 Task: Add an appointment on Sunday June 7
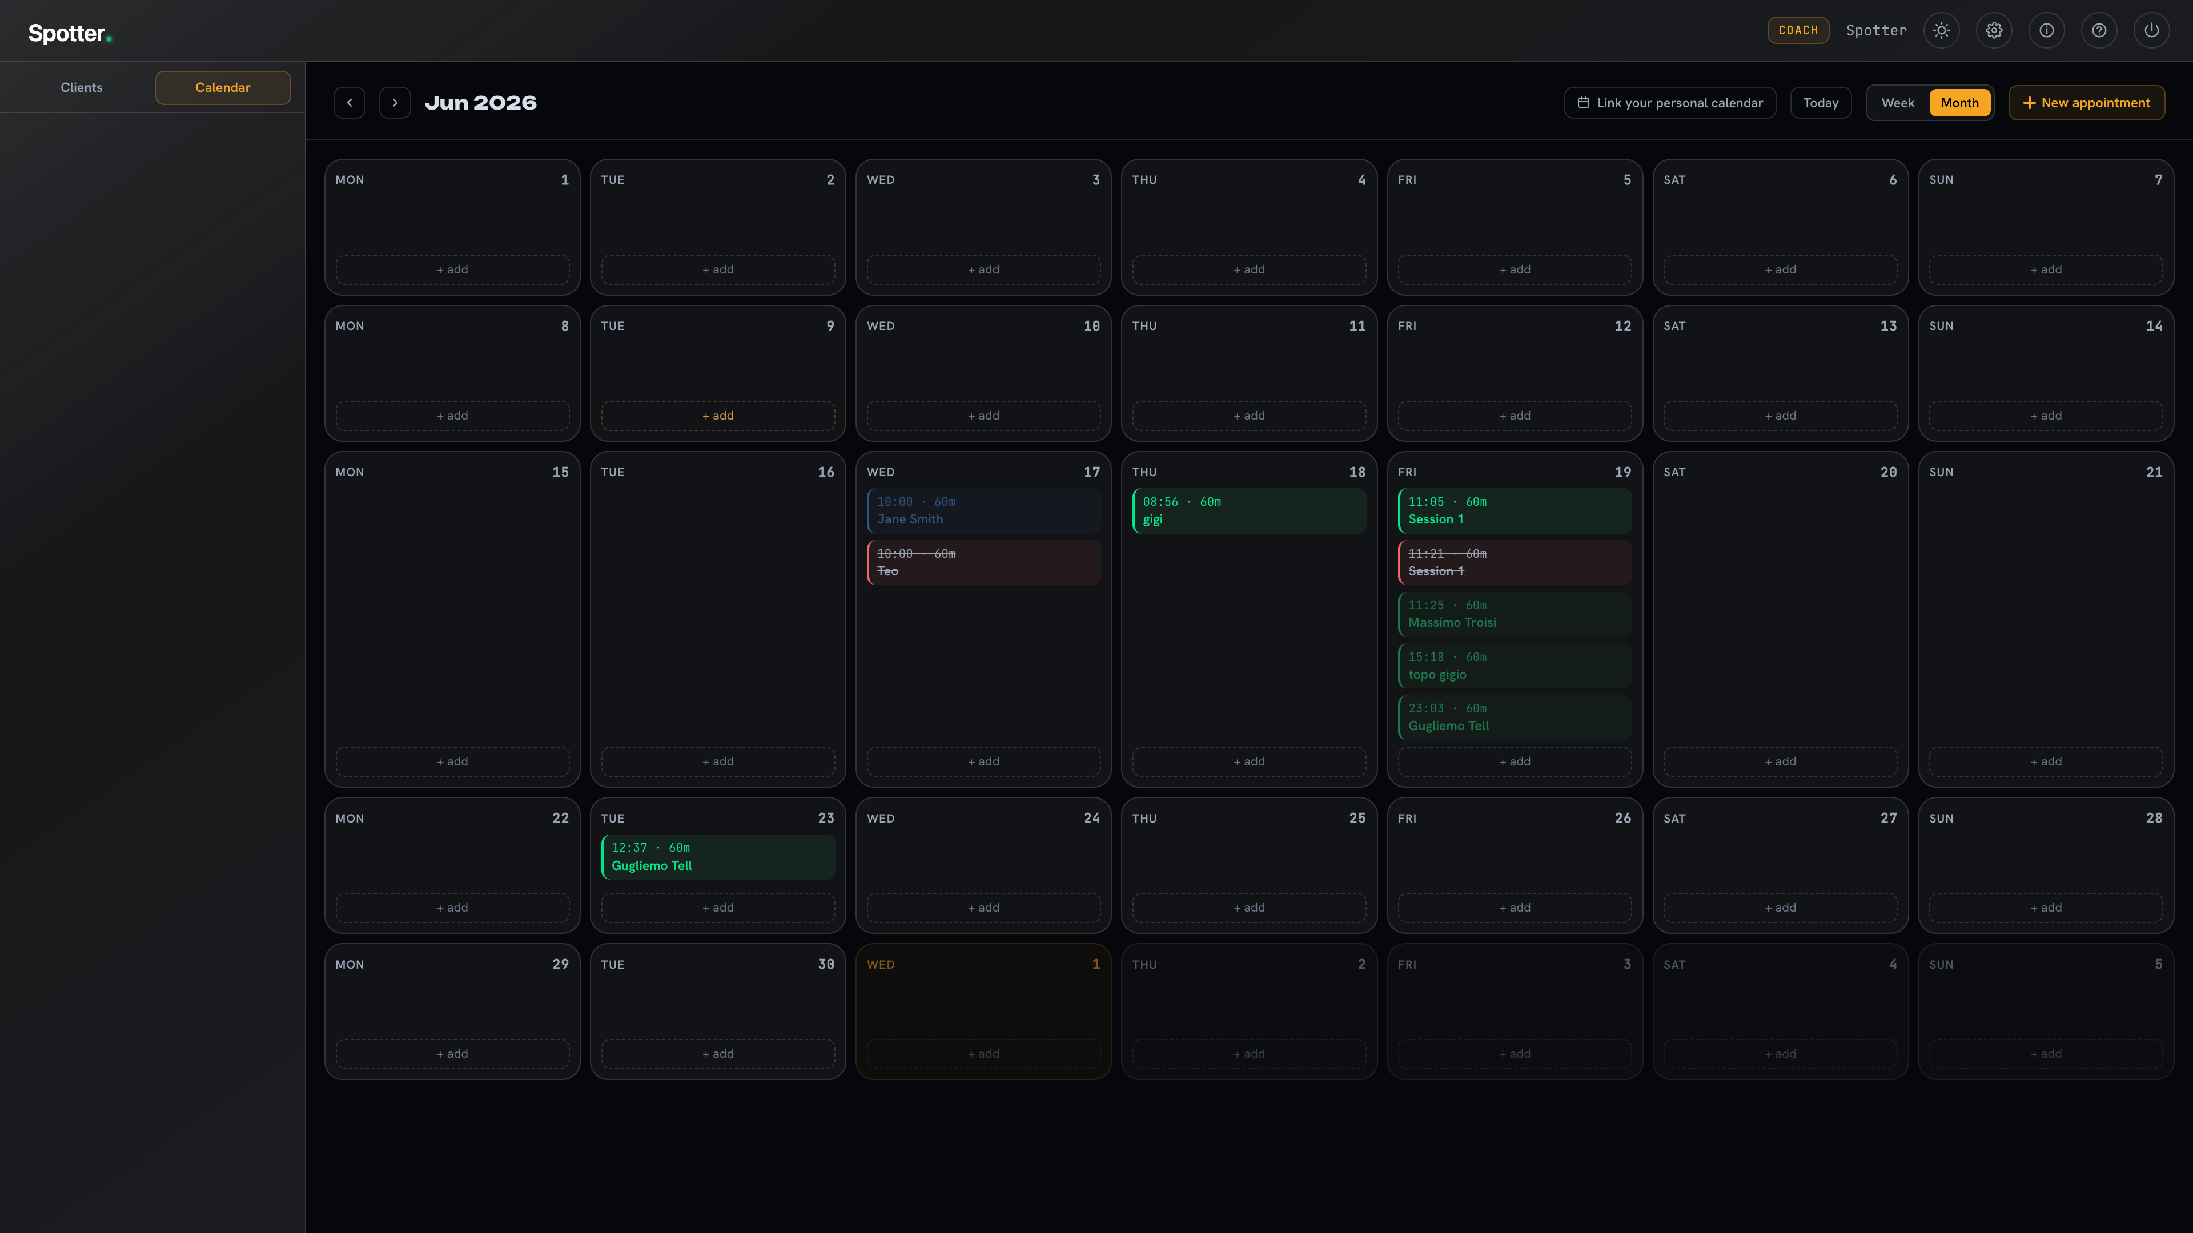[2046, 270]
